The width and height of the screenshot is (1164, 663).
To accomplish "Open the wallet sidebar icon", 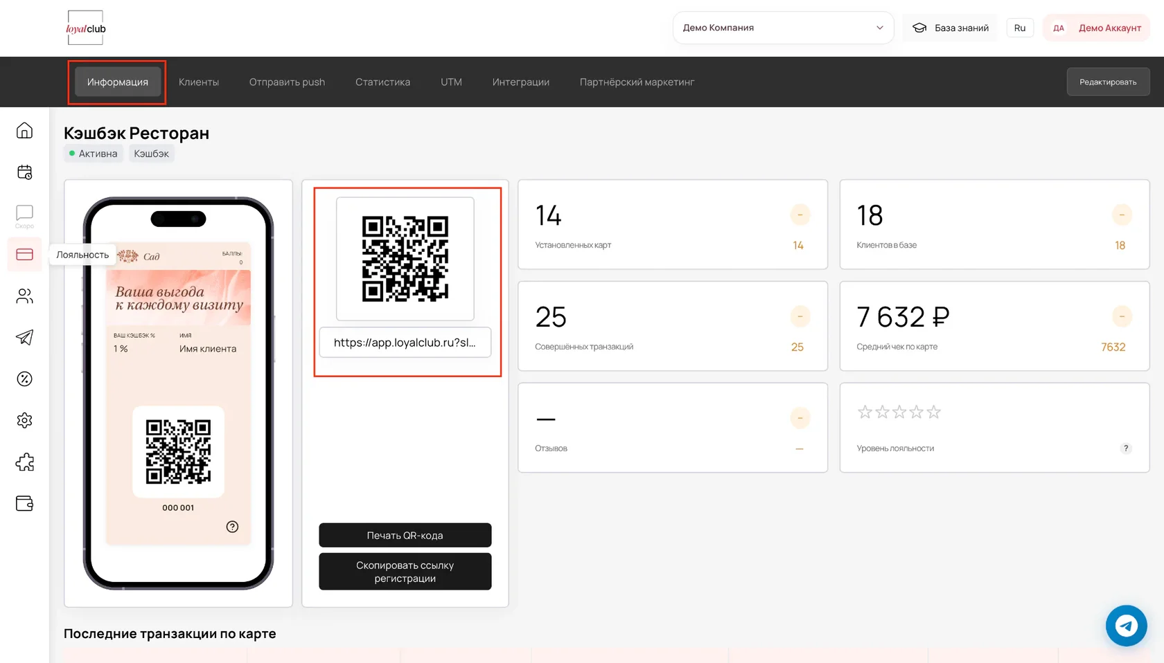I will tap(24, 503).
